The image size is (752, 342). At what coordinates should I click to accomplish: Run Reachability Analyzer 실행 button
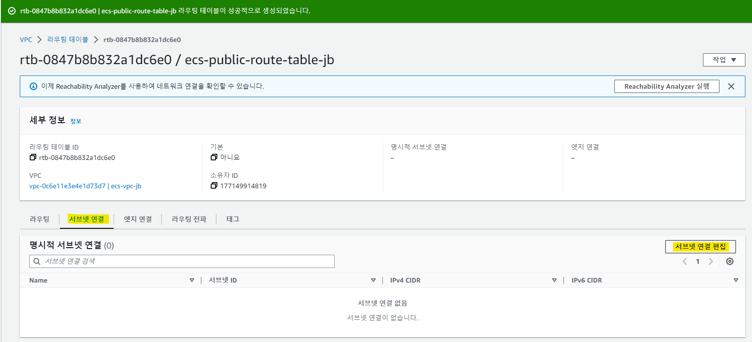[667, 86]
